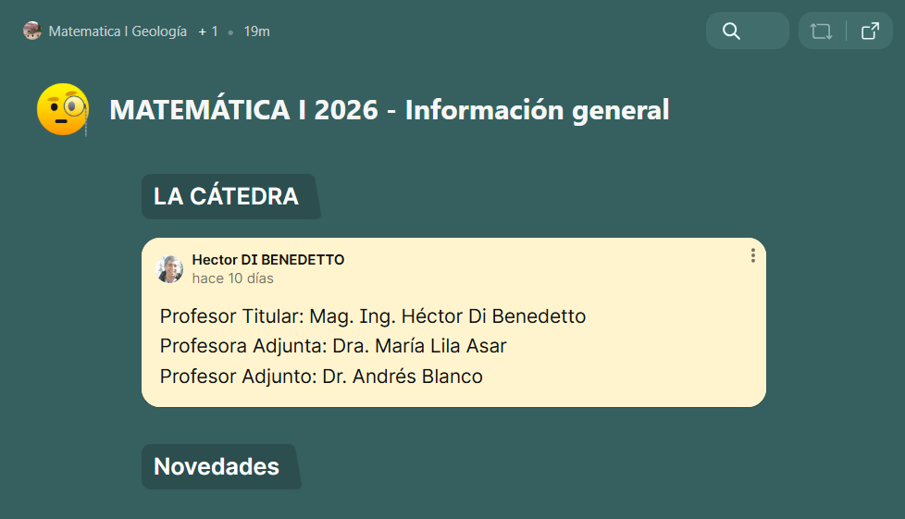Click the 19m last-updated timestamp
The width and height of the screenshot is (905, 519).
(256, 31)
